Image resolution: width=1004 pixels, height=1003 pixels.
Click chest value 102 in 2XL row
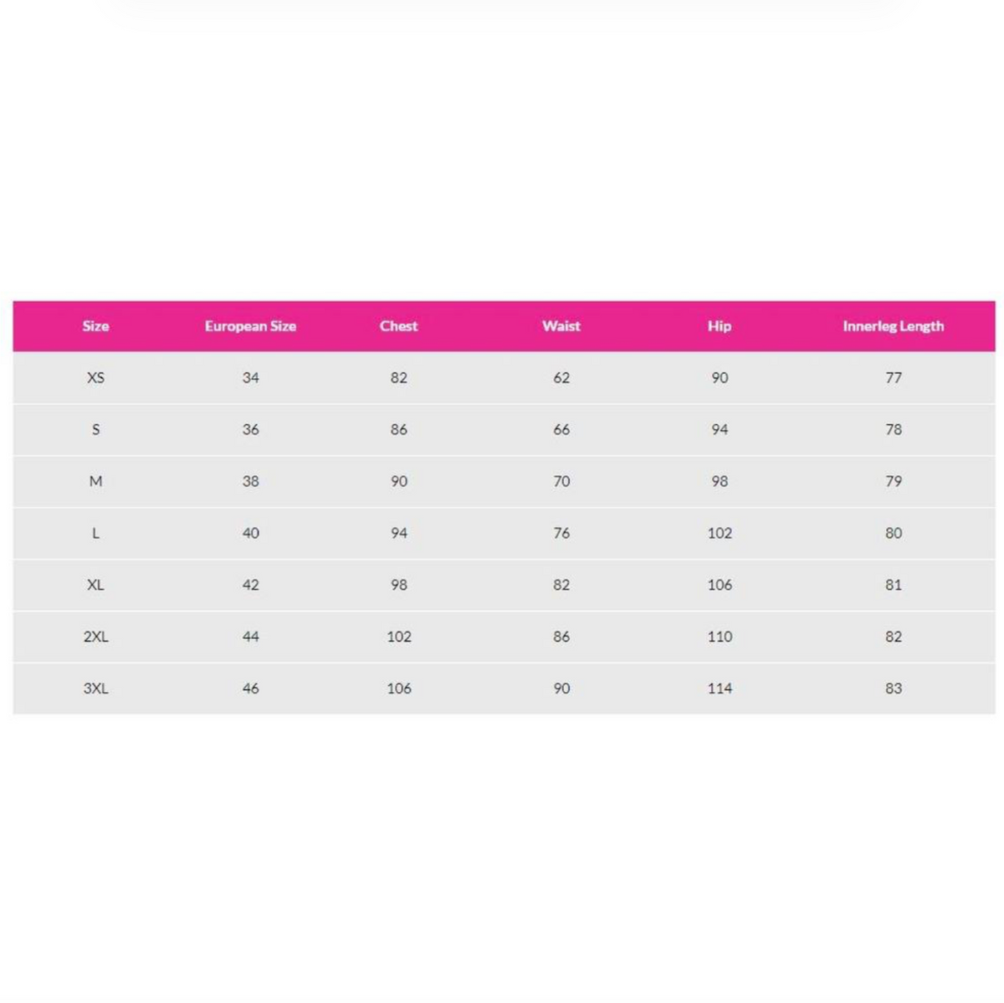coord(398,637)
